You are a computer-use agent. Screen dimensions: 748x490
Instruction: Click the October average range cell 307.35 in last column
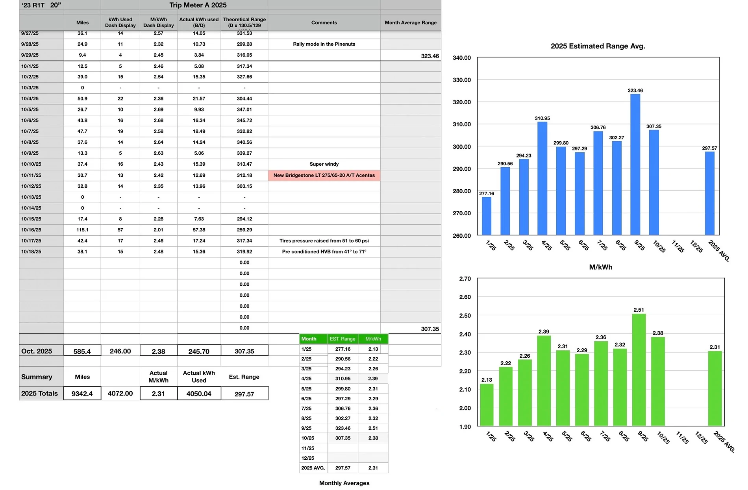point(411,329)
